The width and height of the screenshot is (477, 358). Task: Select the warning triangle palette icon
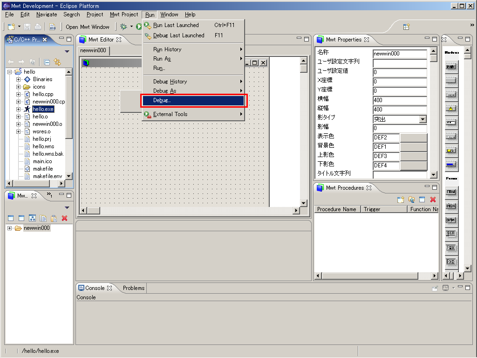coord(450,109)
